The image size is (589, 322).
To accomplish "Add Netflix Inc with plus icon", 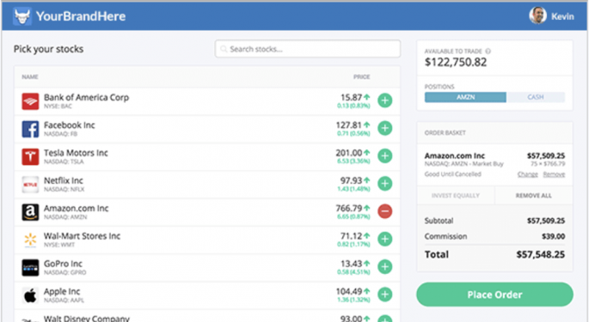I will pyautogui.click(x=384, y=184).
